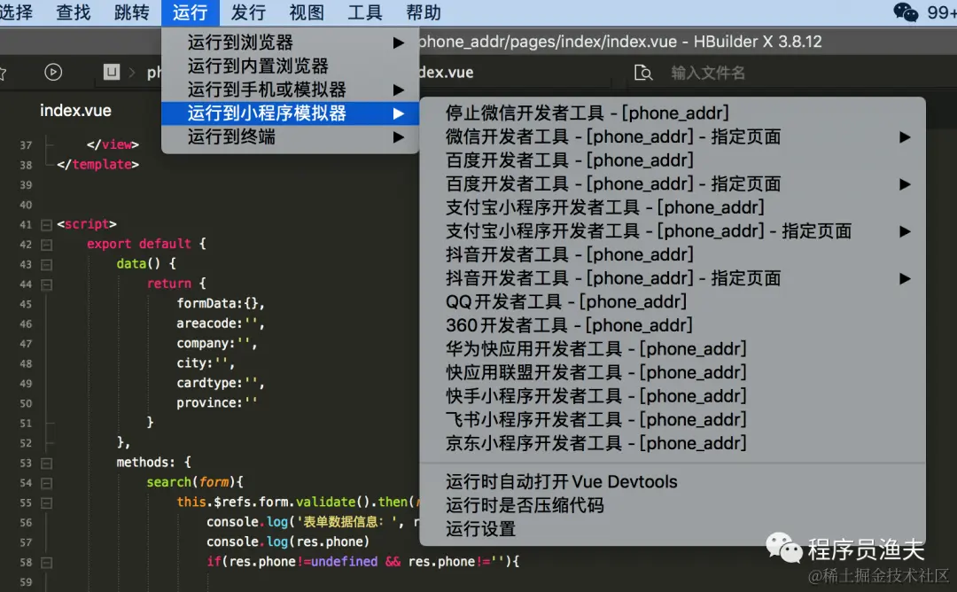Run 支付宝小程序开发者工具 - [phone_addr]

tap(673, 207)
